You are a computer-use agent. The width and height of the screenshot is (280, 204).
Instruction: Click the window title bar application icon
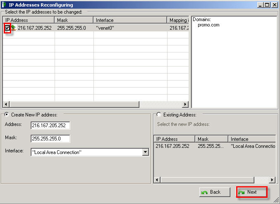point(4,5)
